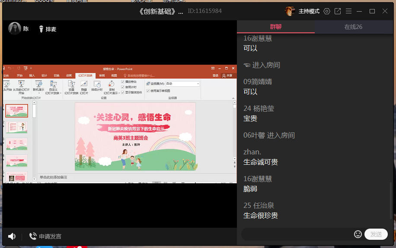Open the emoji picker in chat
Viewport: 396px width, 248px height.
358,234
